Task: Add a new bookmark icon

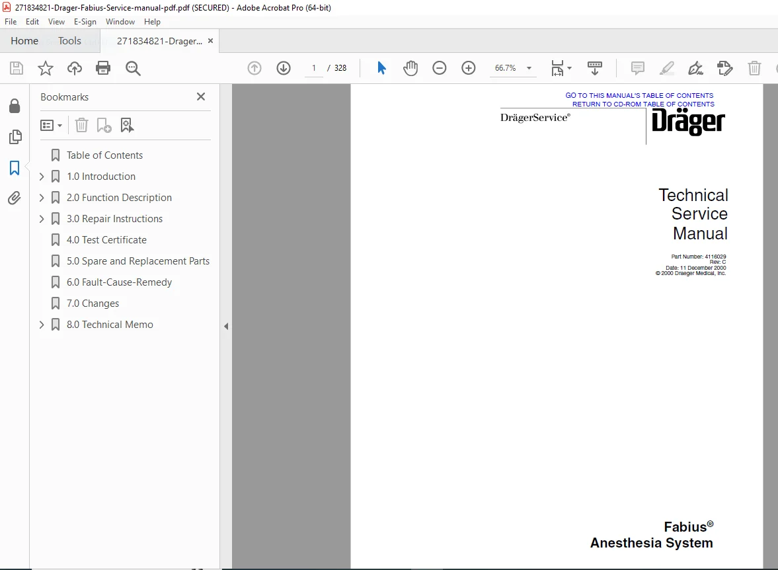Action: (x=104, y=125)
